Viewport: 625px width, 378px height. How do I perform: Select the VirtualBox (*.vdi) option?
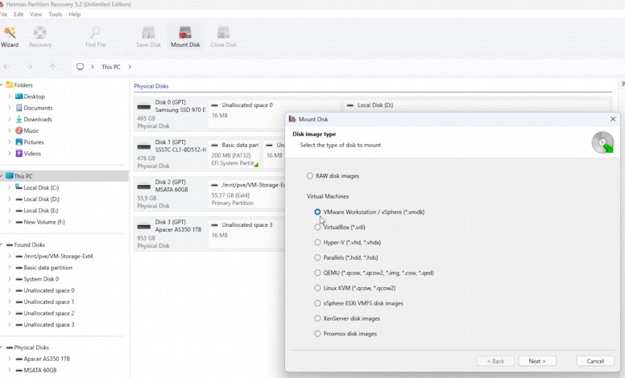click(x=317, y=227)
